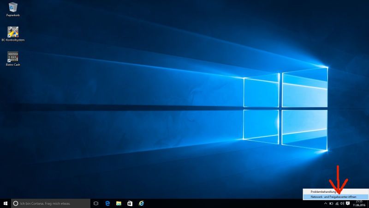Select the Bistro-Cash desktop shortcut
The height and width of the screenshot is (208, 369).
(x=13, y=59)
